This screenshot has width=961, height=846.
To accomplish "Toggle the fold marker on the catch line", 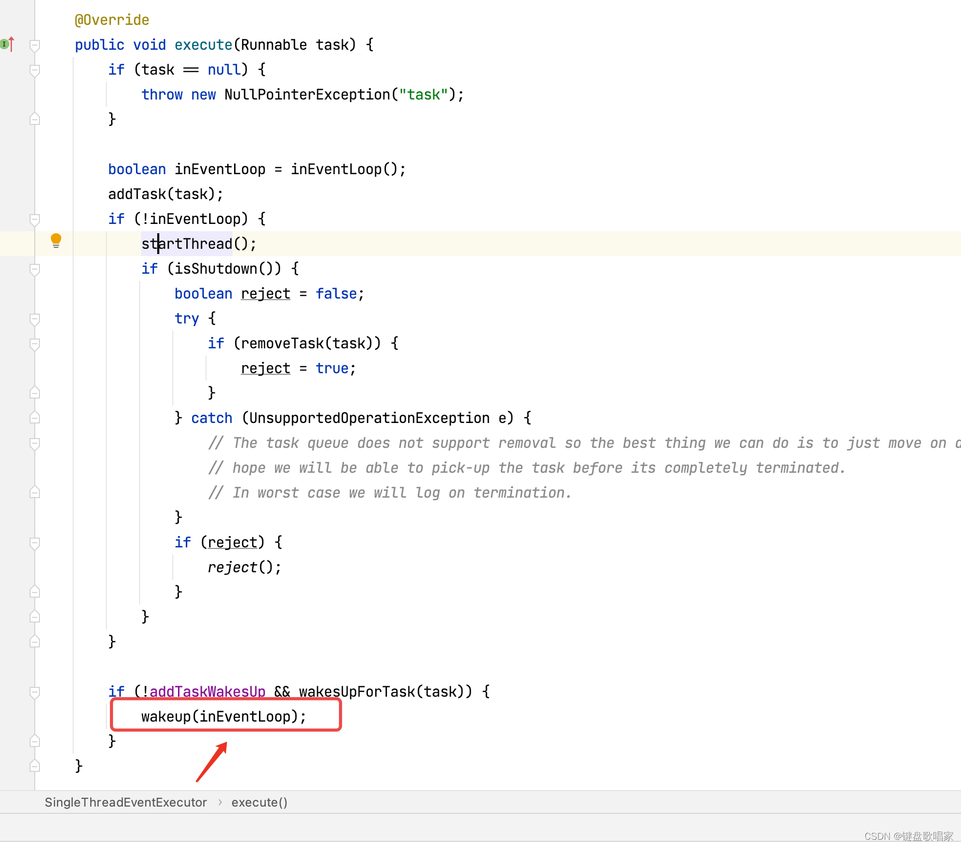I will 35,418.
